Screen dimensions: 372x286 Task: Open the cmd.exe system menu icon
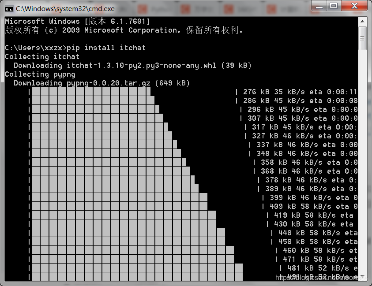pos(9,9)
